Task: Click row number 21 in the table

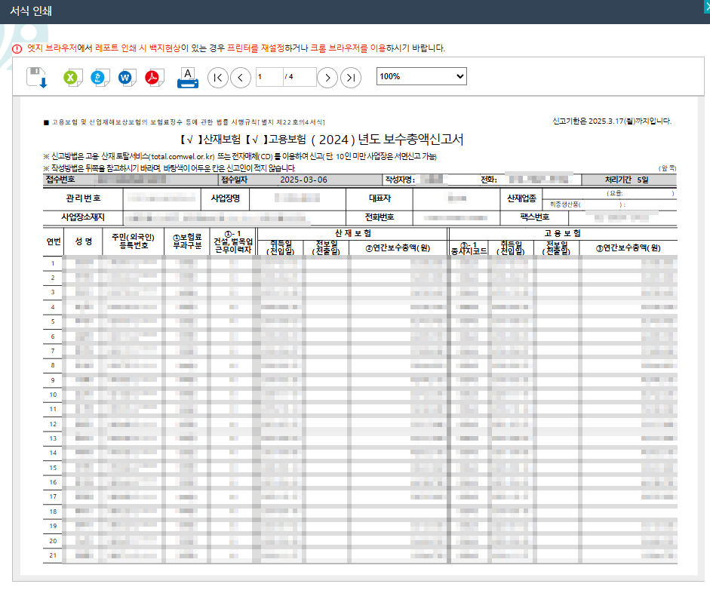Action: (53, 555)
